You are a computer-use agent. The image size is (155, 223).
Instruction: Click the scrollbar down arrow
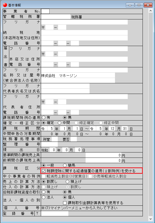click(x=150, y=219)
